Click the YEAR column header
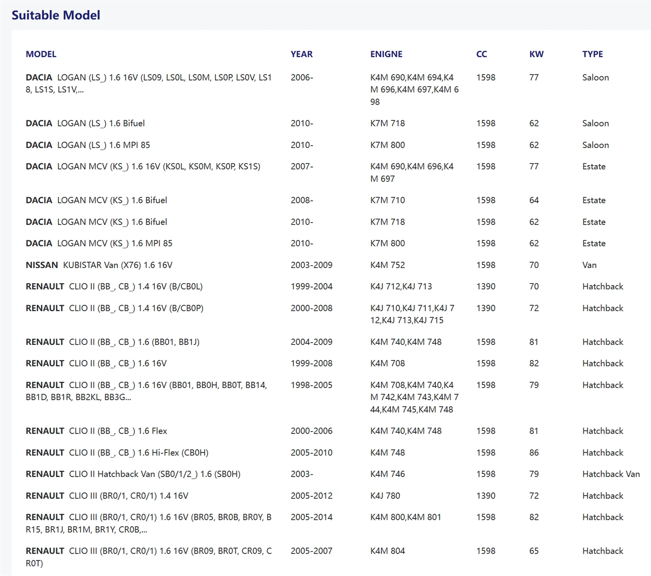The height and width of the screenshot is (576, 651). coord(301,54)
